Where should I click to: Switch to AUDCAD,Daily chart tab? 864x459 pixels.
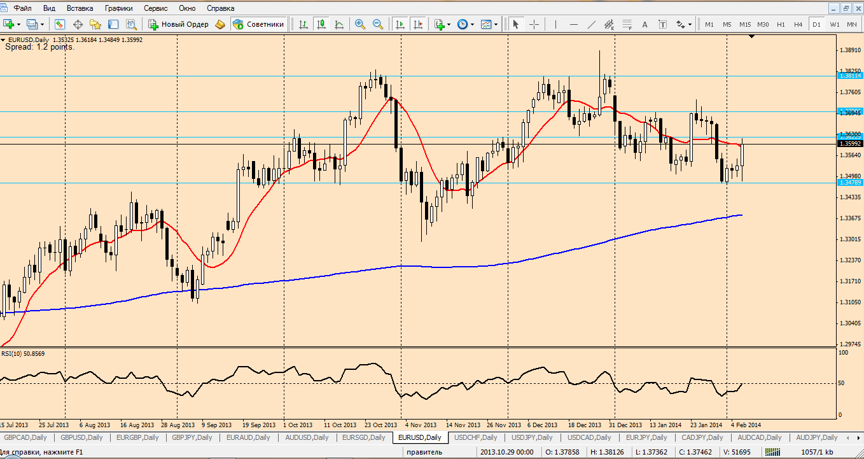click(760, 437)
